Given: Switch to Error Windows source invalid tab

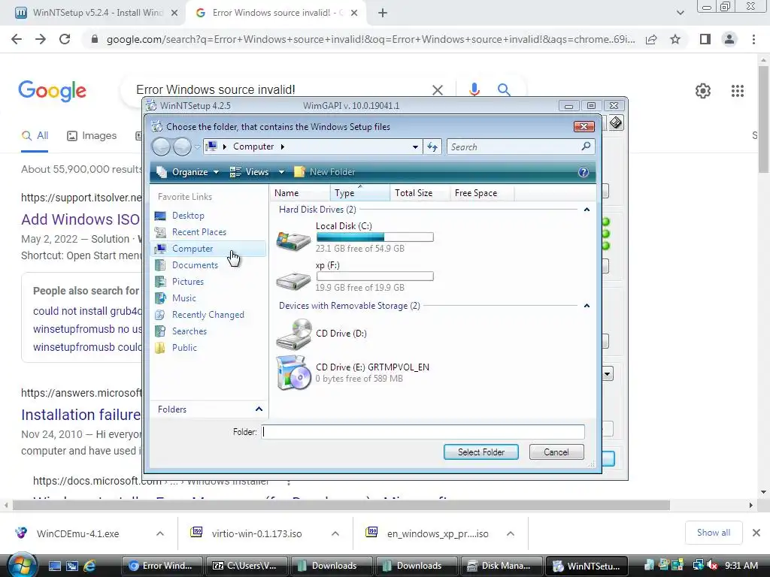Looking at the screenshot, I should click(x=275, y=13).
